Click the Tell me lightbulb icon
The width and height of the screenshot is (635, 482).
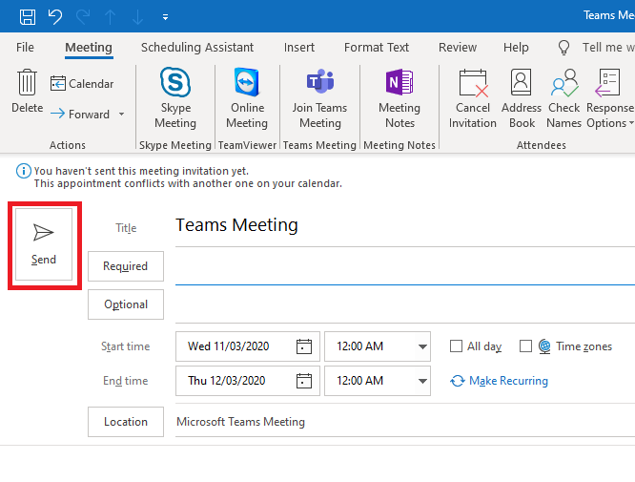563,48
